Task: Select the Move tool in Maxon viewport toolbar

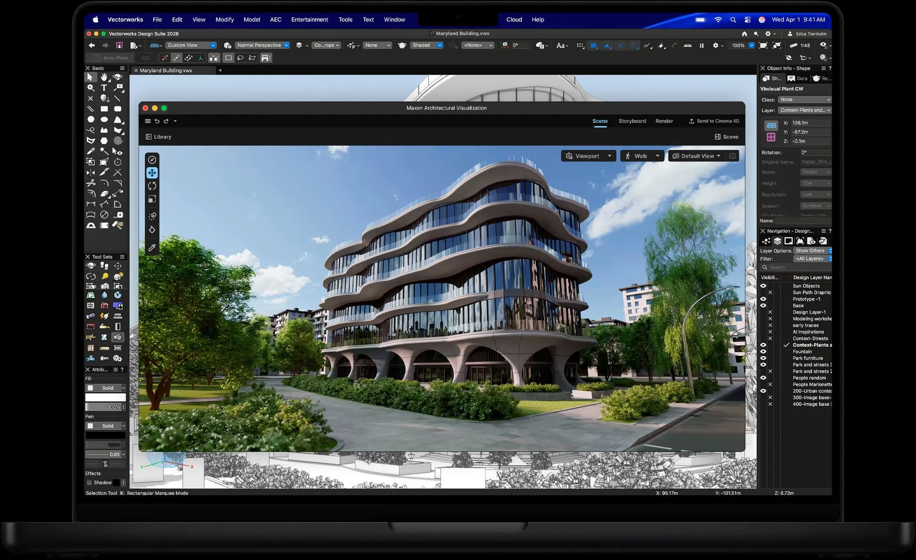Action: (x=152, y=173)
